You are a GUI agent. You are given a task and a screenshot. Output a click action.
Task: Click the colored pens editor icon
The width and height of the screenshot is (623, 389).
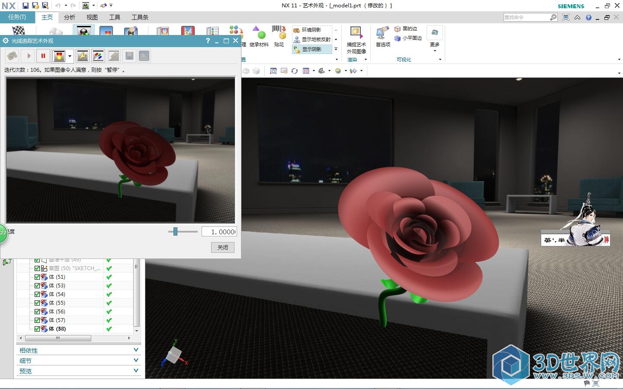click(98, 56)
